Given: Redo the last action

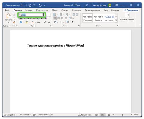Looking at the screenshot, I should pos(40,5).
